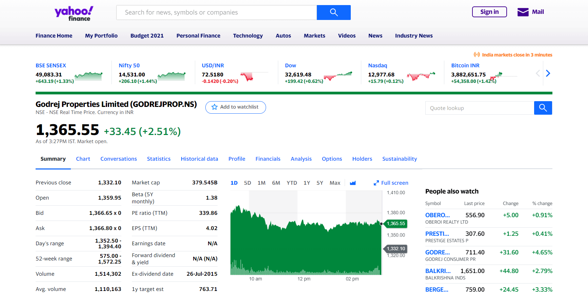Select the YTD chart range
The height and width of the screenshot is (294, 588).
[292, 183]
